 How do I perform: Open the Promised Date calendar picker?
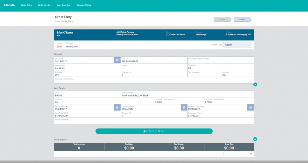tap(184, 108)
